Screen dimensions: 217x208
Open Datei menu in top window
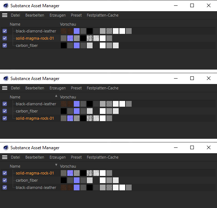pyautogui.click(x=16, y=15)
